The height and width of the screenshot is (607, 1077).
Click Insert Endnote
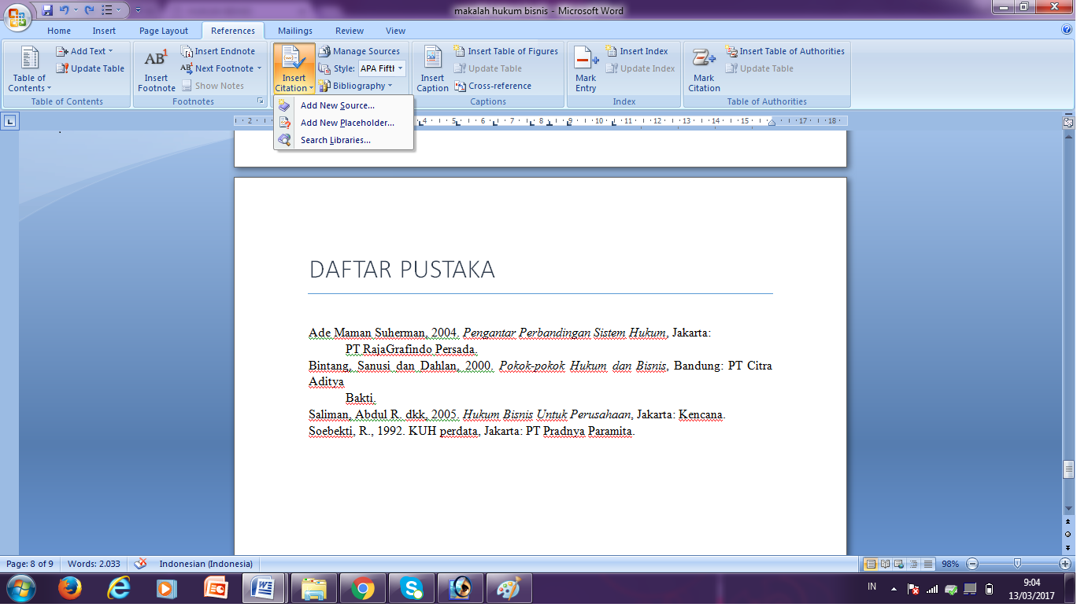coord(218,51)
